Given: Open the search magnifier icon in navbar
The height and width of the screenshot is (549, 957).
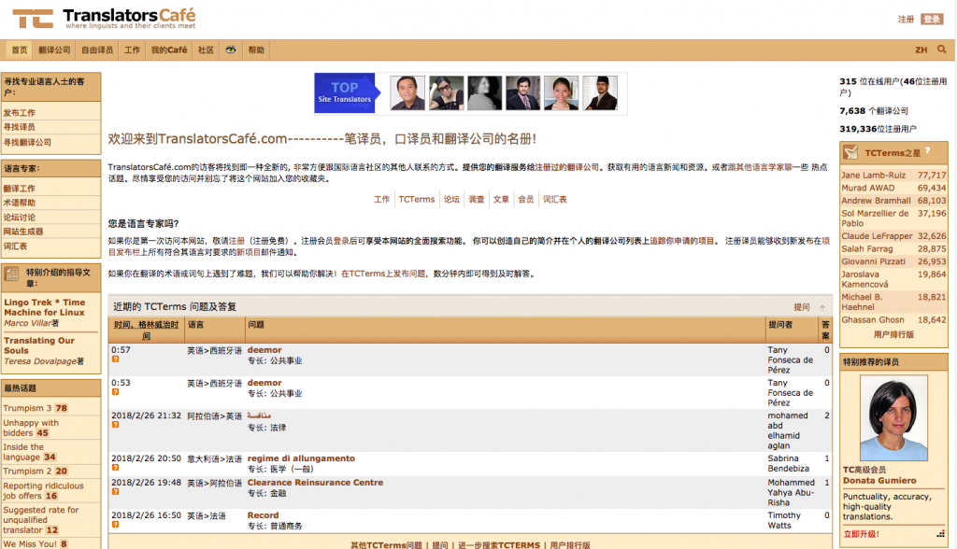Looking at the screenshot, I should [x=942, y=49].
